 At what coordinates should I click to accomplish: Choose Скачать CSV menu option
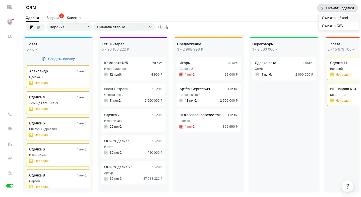click(333, 26)
